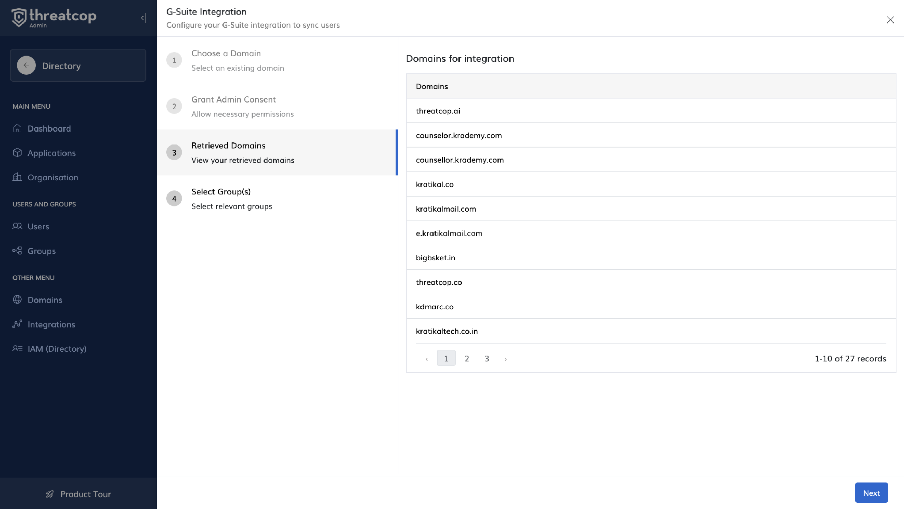Click the step number 2 circle
The width and height of the screenshot is (904, 509).
174,106
